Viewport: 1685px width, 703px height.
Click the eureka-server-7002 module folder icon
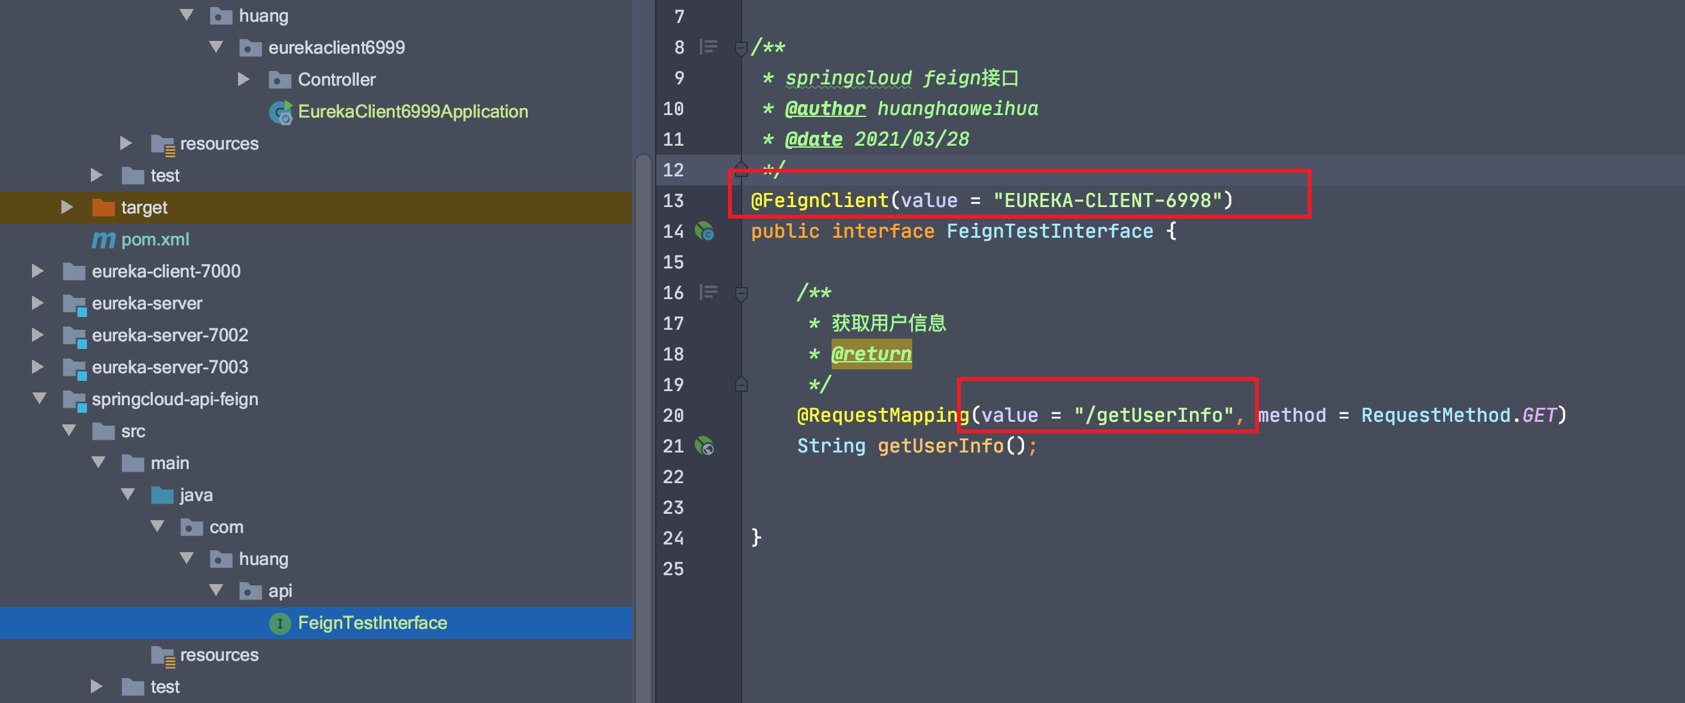[75, 336]
